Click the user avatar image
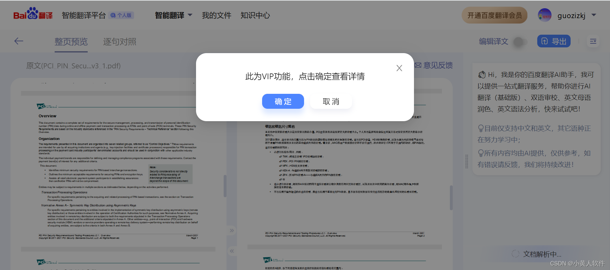 pyautogui.click(x=545, y=15)
